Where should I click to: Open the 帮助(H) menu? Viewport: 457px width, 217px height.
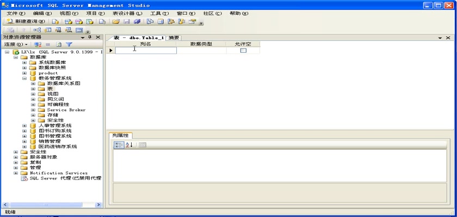[239, 14]
